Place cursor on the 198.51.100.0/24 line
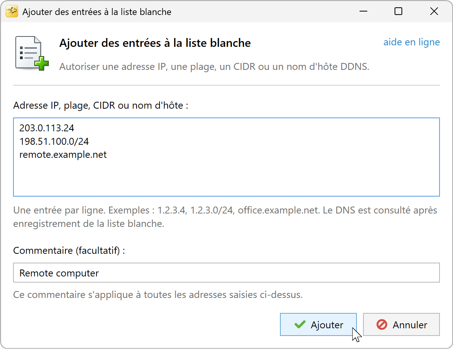This screenshot has width=453, height=354. [54, 141]
